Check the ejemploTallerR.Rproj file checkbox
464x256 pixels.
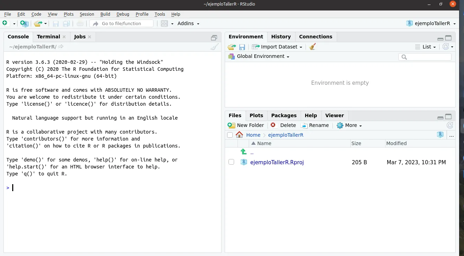pos(231,162)
